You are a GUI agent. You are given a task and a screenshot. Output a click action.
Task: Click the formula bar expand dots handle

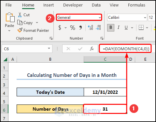(57, 49)
